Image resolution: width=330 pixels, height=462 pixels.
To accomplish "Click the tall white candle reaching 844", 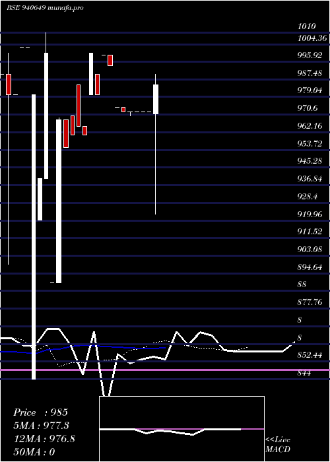I will [34, 237].
